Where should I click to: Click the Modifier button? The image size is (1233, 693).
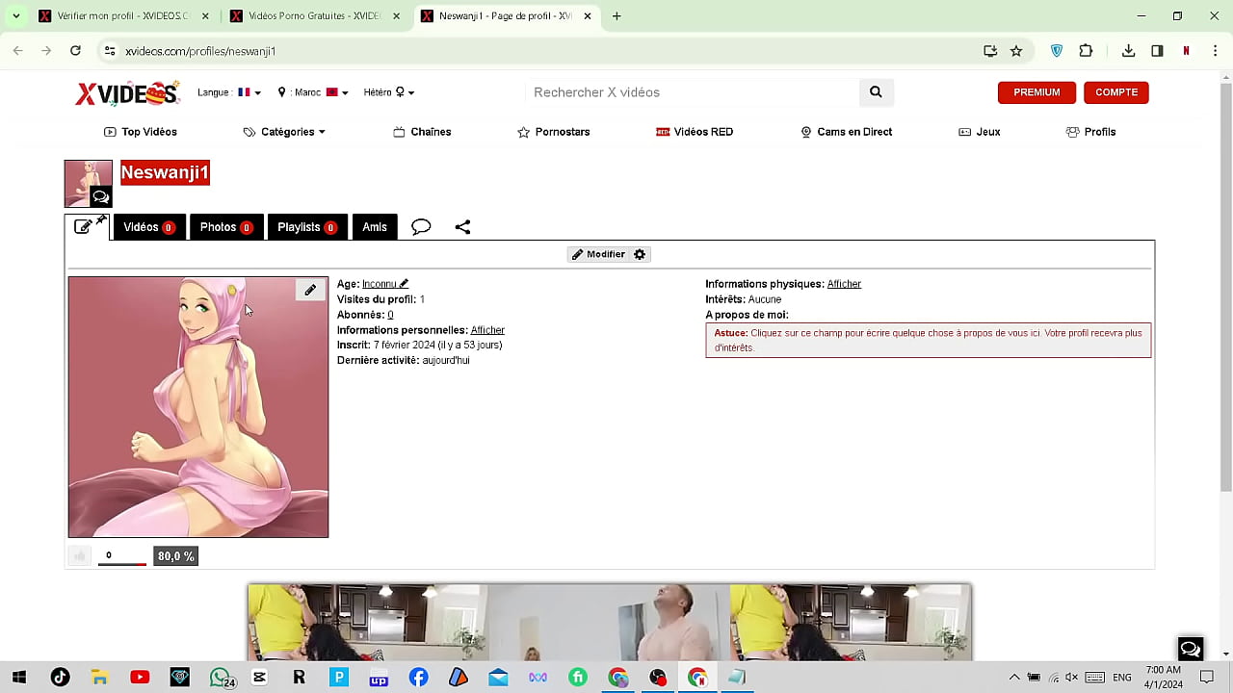tap(598, 254)
